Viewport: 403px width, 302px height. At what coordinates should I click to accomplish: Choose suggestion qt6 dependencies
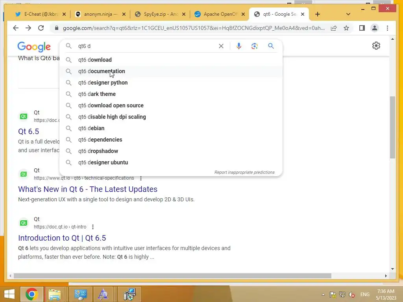point(171,140)
